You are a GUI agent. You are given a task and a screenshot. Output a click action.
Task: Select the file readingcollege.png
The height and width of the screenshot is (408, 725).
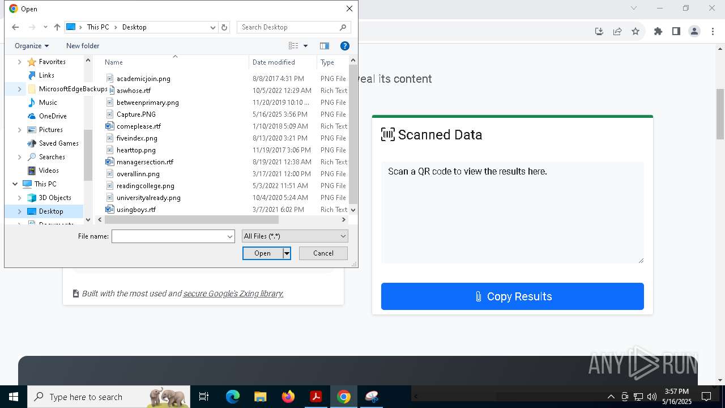tap(146, 186)
